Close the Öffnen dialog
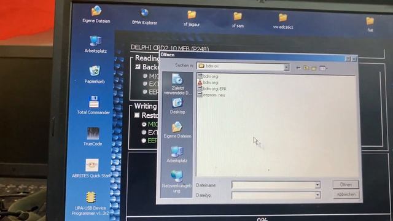The image size is (393, 221). [x=354, y=59]
